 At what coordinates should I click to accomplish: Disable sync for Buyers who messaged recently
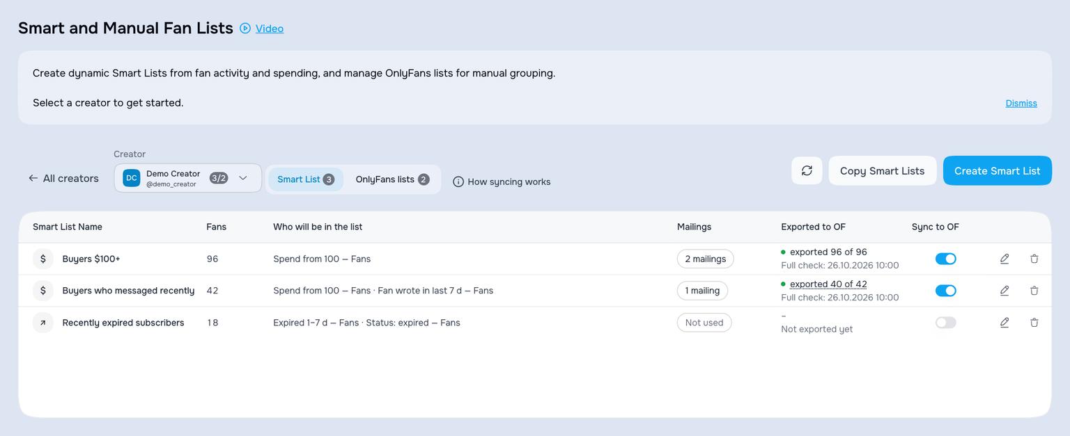[x=945, y=291]
